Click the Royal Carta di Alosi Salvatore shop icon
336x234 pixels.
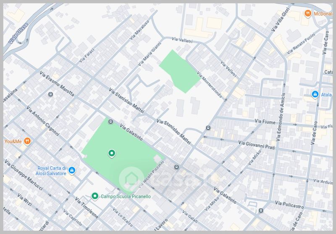tap(72, 170)
